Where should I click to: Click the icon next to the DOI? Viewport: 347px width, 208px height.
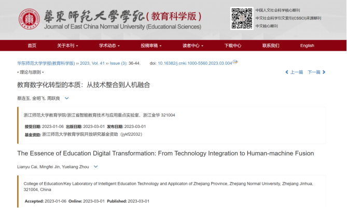[x=235, y=62]
